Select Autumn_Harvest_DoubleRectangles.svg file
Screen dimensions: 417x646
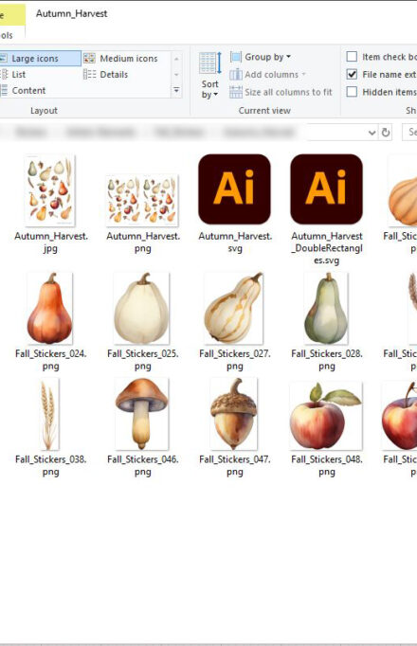pyautogui.click(x=327, y=209)
